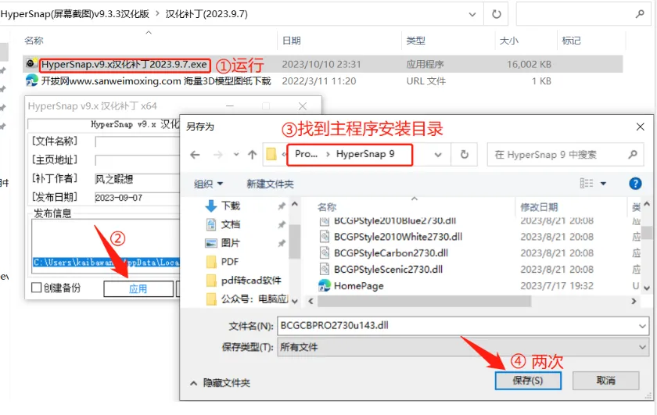Click the highlighted C:\Users path text

coord(106,262)
